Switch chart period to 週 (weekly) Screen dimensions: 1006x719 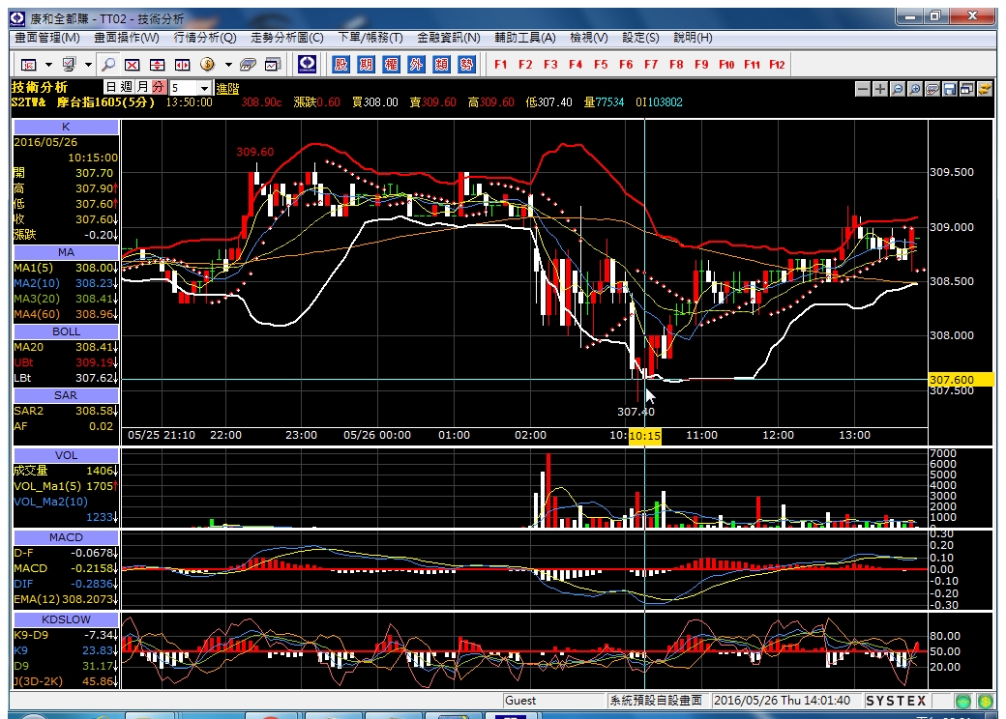point(127,87)
